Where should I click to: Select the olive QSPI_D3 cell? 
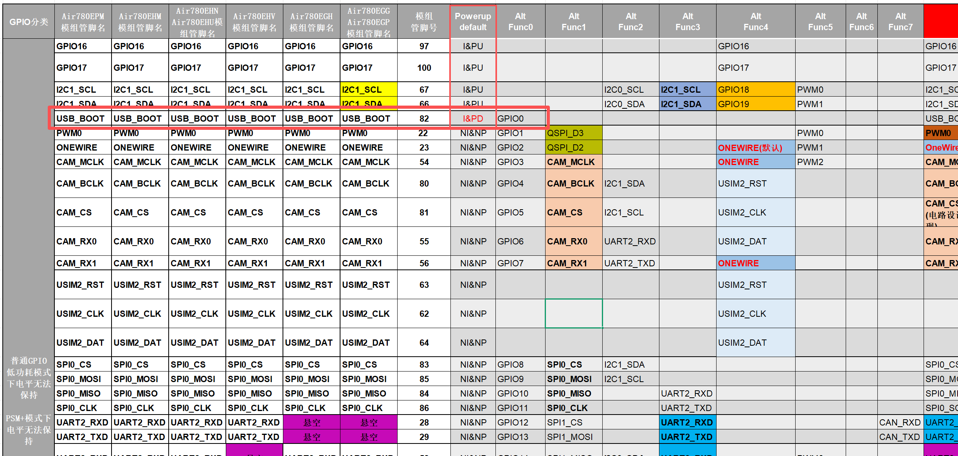[573, 133]
